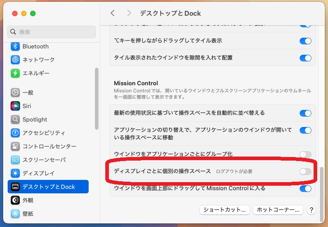This screenshot has width=328, height=227.
Task: Toggle ドラッグしてMission Controlに入る switch
Action: tap(306, 188)
